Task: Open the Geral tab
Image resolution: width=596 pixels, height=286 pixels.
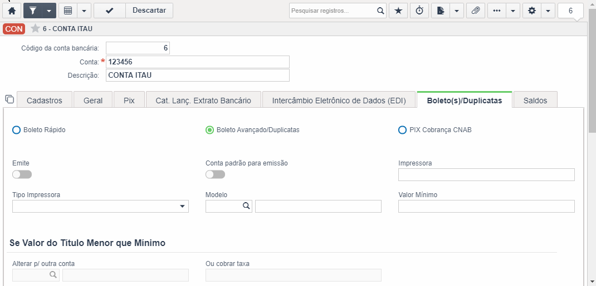Action: point(93,101)
